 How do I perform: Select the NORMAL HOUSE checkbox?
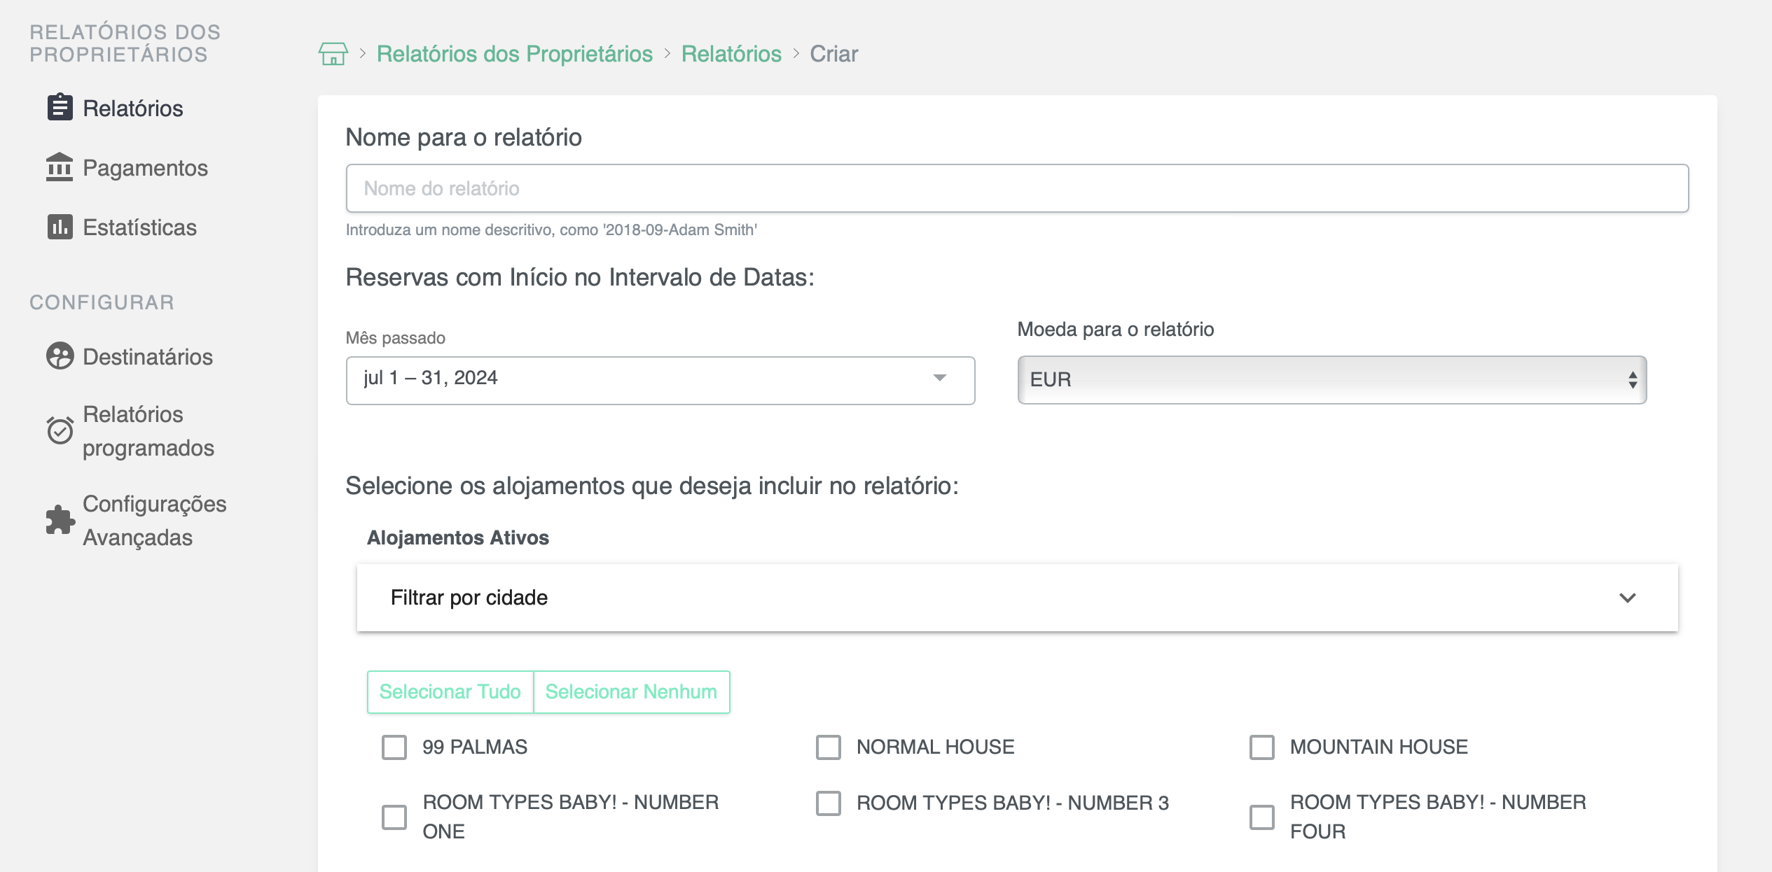click(829, 747)
